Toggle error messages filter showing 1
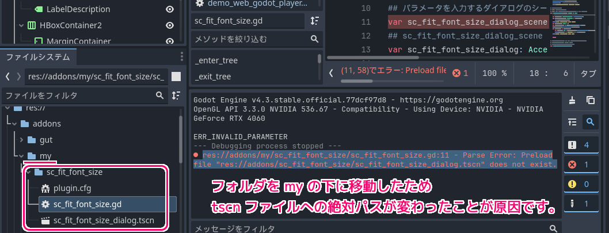This screenshot has width=609, height=233. 581,165
